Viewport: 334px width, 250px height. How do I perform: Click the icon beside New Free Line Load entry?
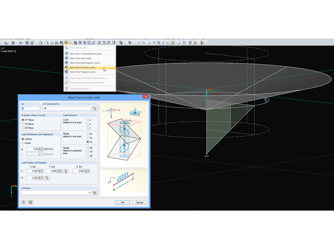coord(66,58)
